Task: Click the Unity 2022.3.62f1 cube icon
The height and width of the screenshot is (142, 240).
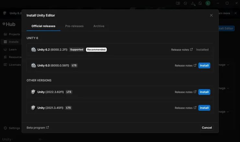Action: (33, 92)
